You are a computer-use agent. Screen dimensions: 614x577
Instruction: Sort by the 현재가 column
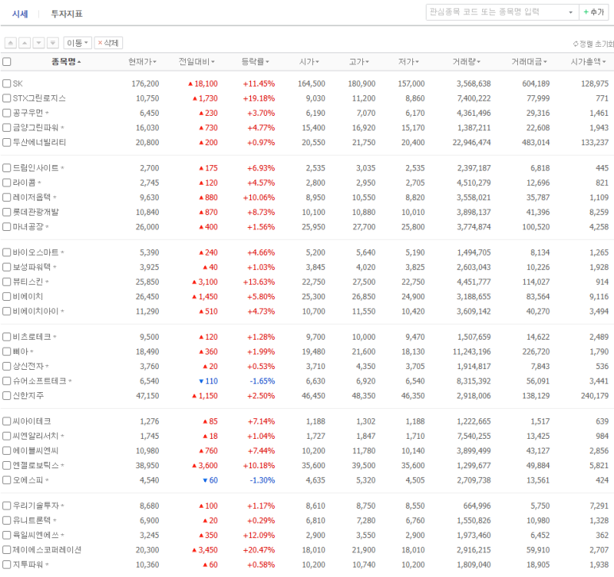pos(142,62)
